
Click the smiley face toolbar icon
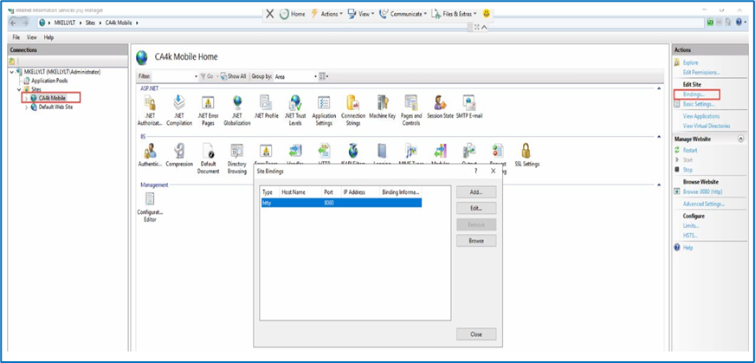coord(487,14)
